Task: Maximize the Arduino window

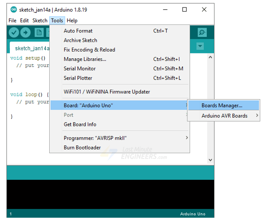Action: point(184,9)
